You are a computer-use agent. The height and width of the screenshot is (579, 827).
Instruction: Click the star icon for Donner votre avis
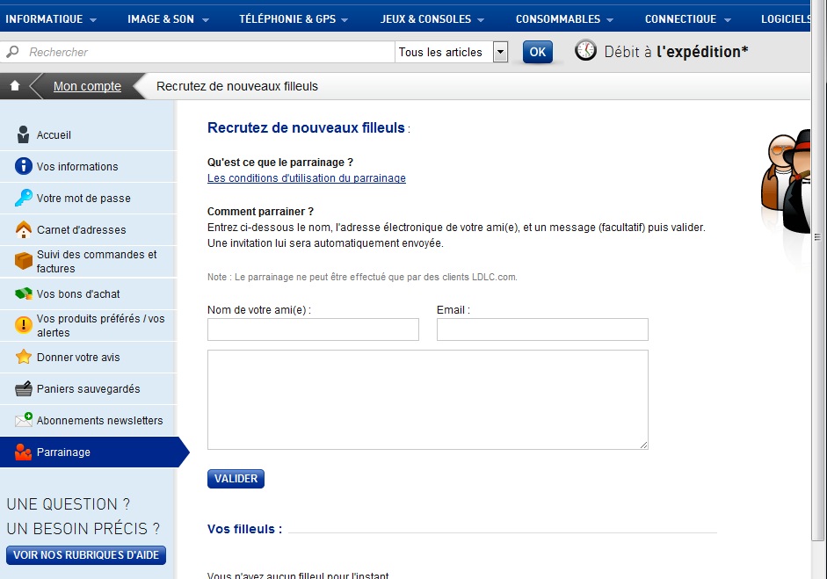(23, 358)
